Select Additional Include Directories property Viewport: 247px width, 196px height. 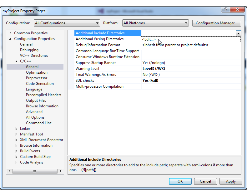coord(108,33)
